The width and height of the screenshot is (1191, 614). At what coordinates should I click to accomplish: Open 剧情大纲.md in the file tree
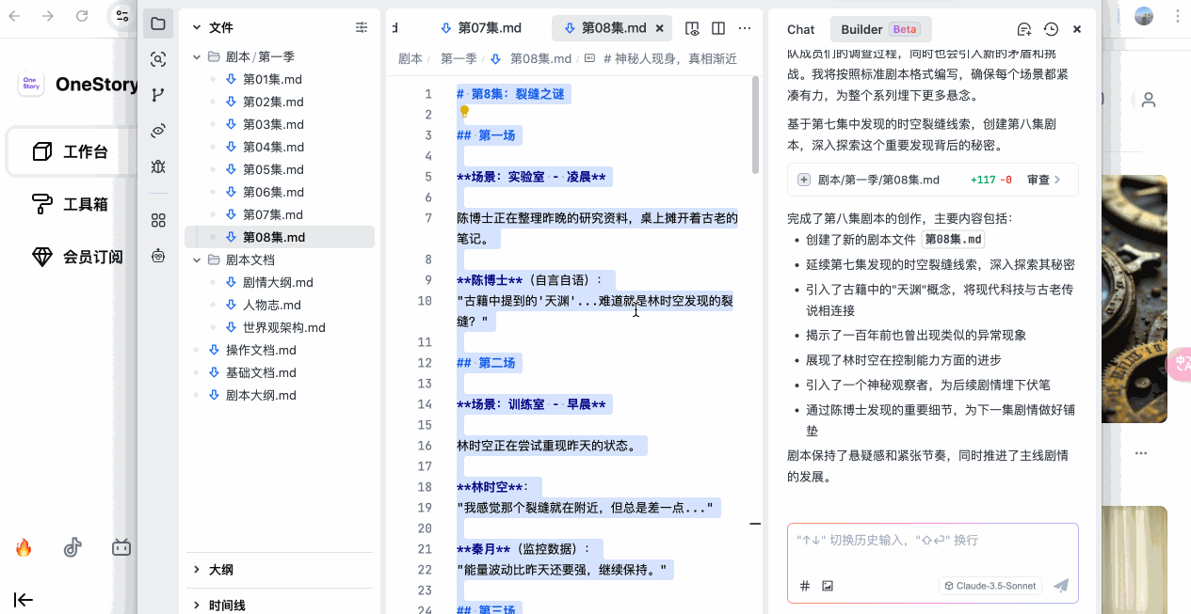pos(278,282)
